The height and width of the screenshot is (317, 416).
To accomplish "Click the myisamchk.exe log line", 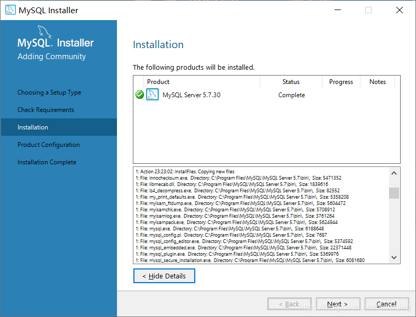I will [236, 210].
